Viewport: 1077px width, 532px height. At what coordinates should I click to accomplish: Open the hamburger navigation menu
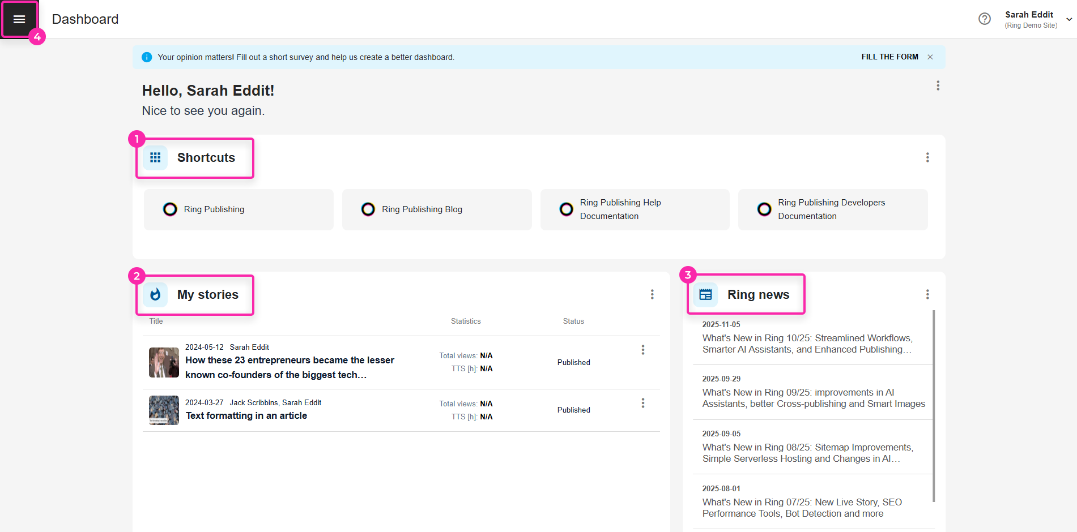(19, 19)
